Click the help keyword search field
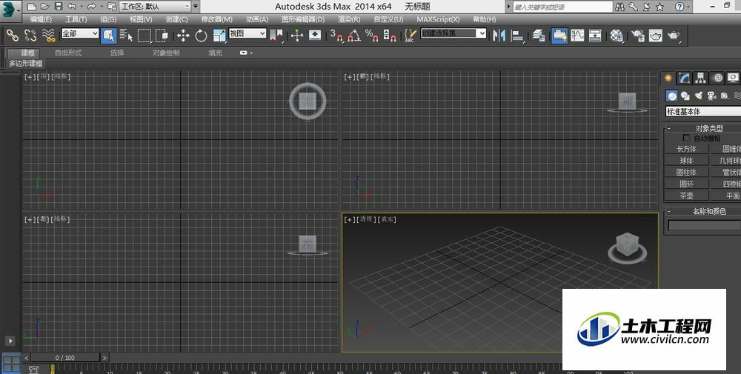The width and height of the screenshot is (741, 374). pos(562,7)
